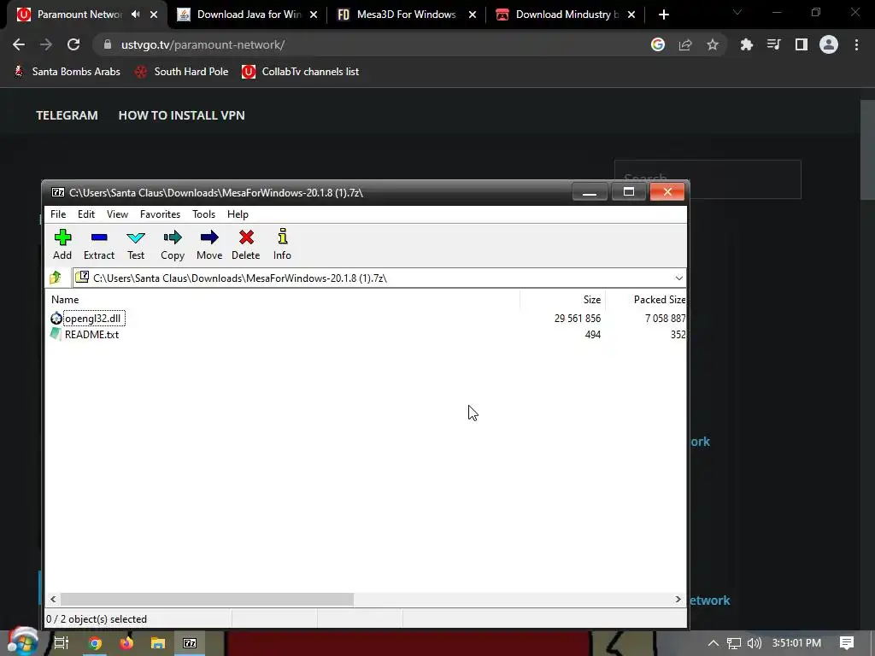This screenshot has width=875, height=656.
Task: Click the Move toolbar icon
Action: tap(209, 244)
